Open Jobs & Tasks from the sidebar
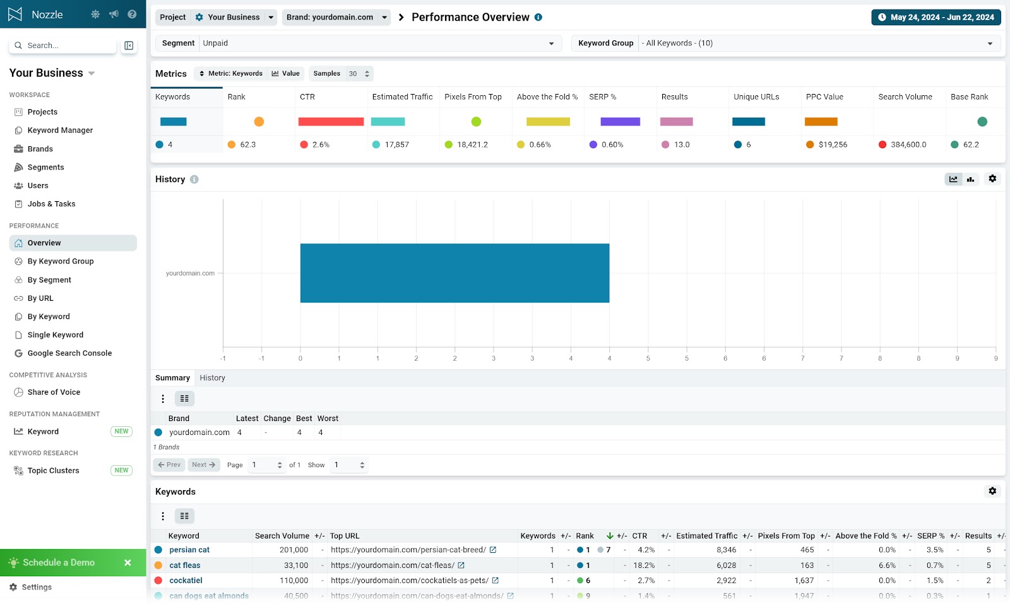The width and height of the screenshot is (1010, 609). click(x=50, y=204)
